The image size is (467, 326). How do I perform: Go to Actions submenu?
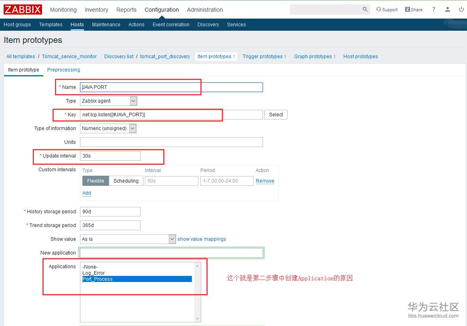point(137,24)
